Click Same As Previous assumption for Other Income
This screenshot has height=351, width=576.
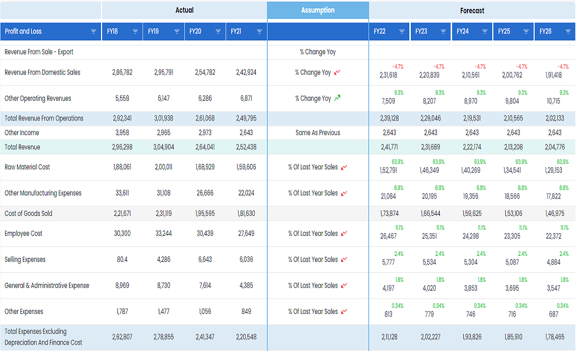(318, 133)
